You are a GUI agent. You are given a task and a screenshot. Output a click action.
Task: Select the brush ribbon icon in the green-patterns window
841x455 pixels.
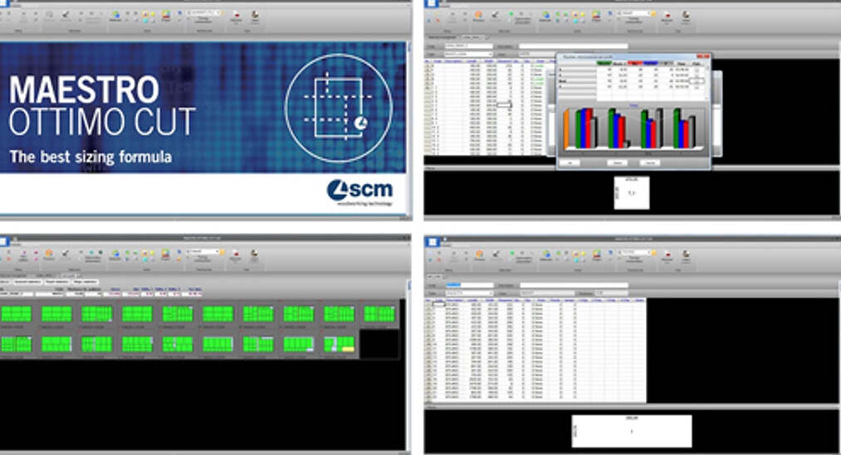click(x=66, y=254)
